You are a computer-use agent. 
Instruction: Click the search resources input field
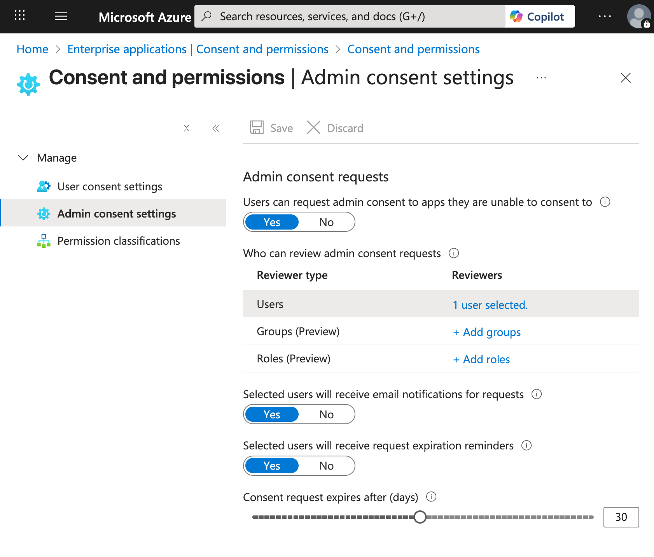[350, 16]
